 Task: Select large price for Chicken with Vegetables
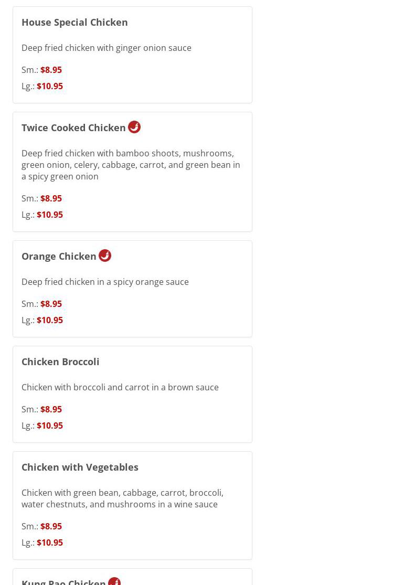[50, 543]
